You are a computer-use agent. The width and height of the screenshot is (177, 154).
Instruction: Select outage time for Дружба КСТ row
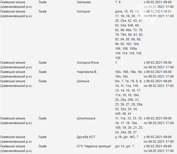[159, 139]
